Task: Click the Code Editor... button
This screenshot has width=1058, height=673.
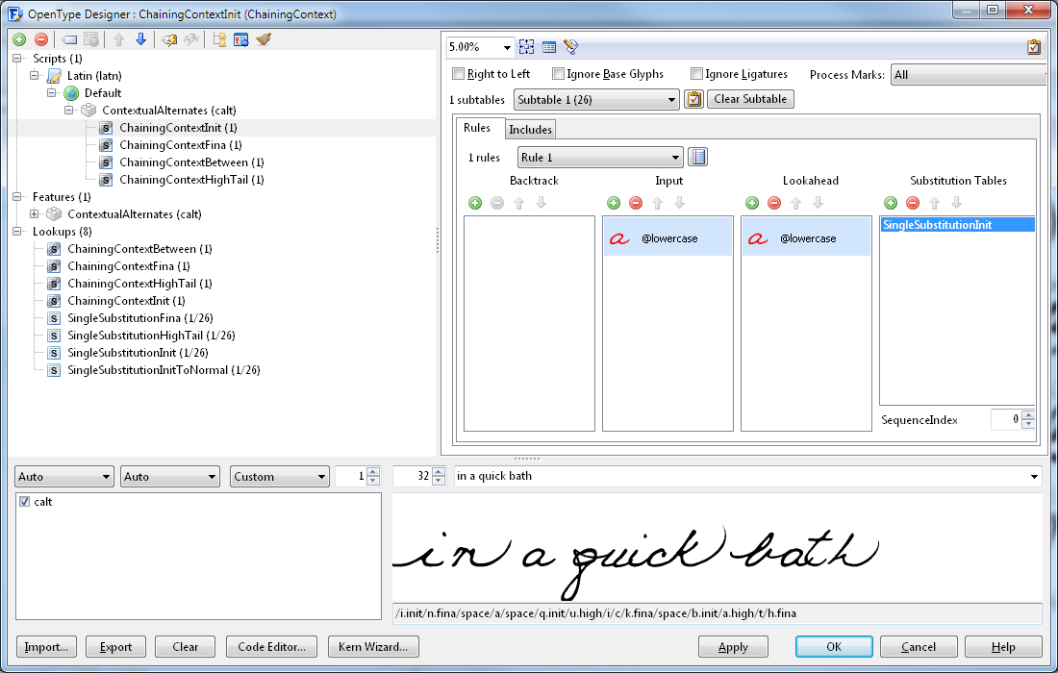Action: click(x=272, y=647)
